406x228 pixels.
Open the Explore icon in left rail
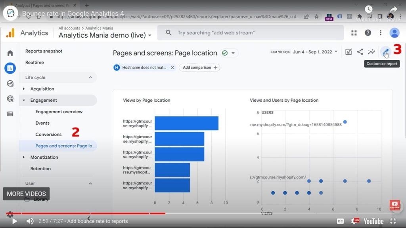[x=10, y=84]
